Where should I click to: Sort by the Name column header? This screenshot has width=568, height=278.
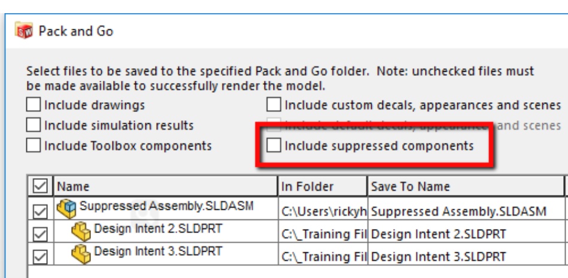pyautogui.click(x=166, y=186)
